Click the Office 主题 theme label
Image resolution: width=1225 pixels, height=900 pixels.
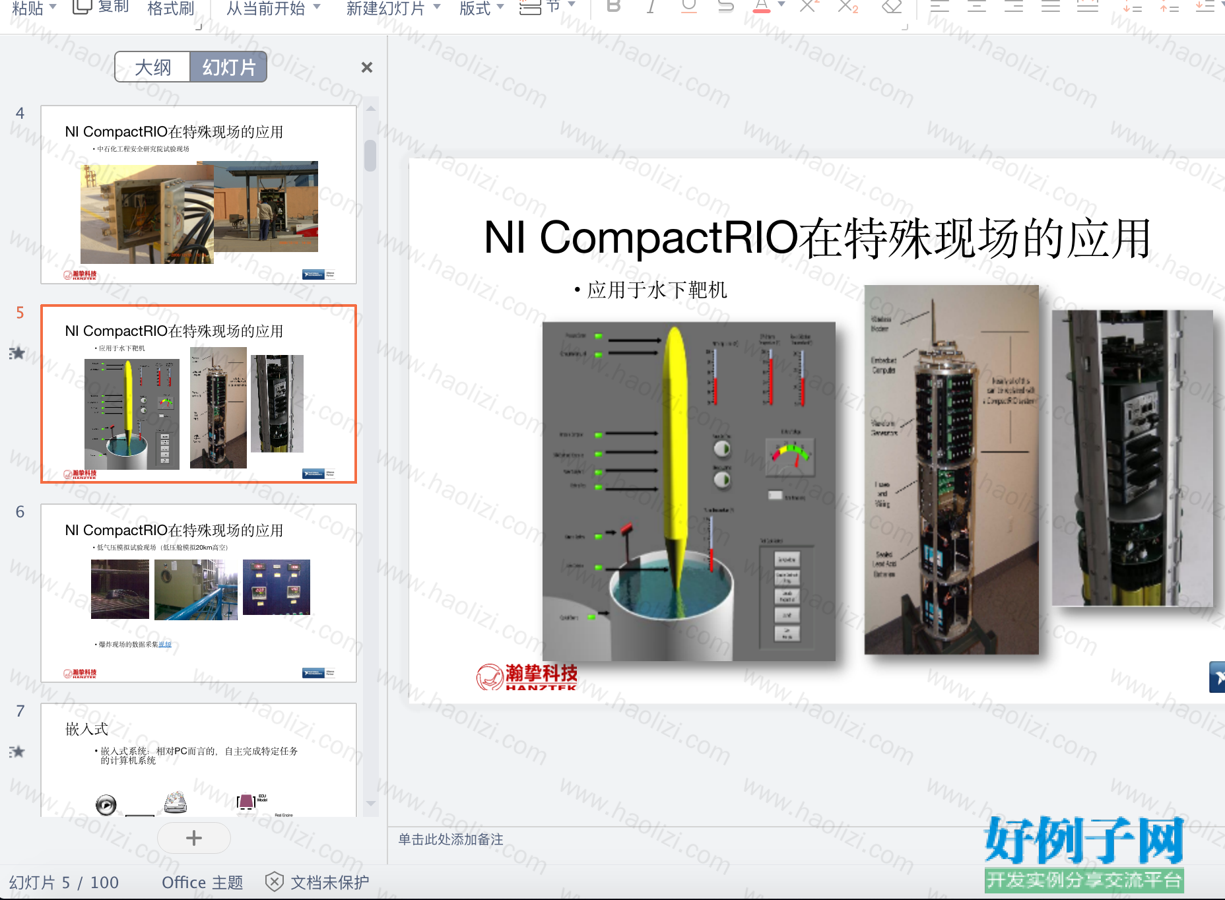click(203, 882)
